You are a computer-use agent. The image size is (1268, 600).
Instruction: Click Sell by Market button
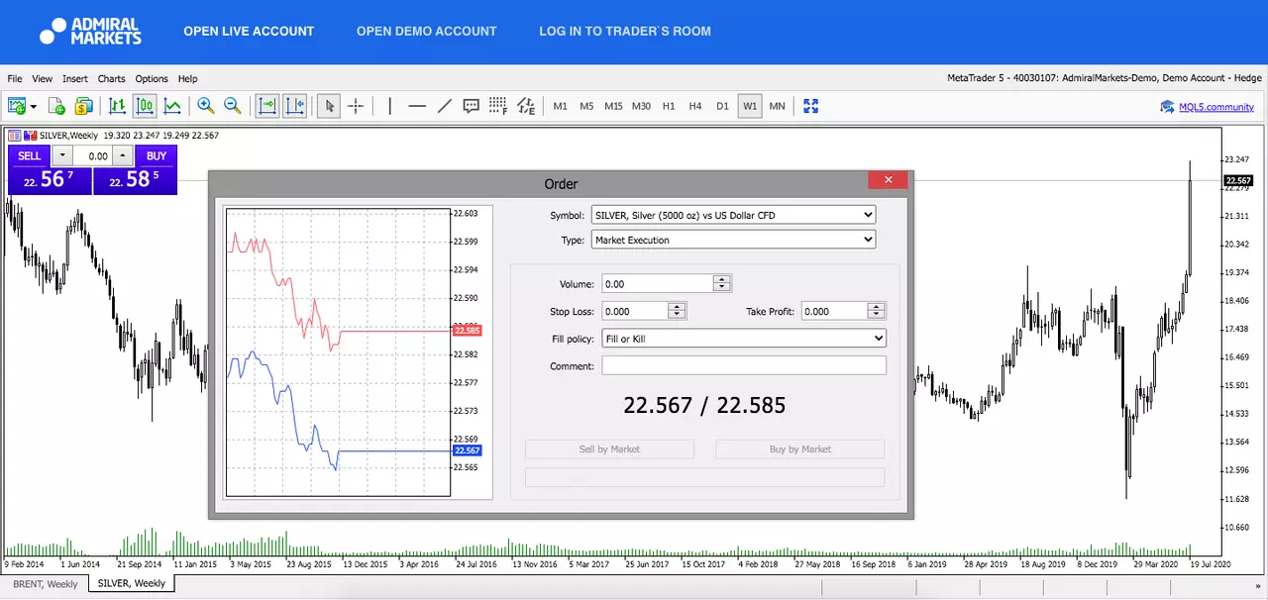tap(609, 450)
